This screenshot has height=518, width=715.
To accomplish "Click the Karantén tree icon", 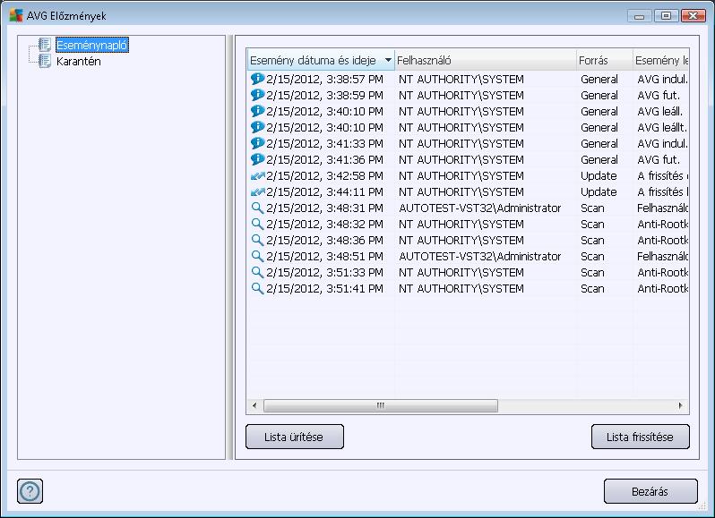I will pos(45,61).
